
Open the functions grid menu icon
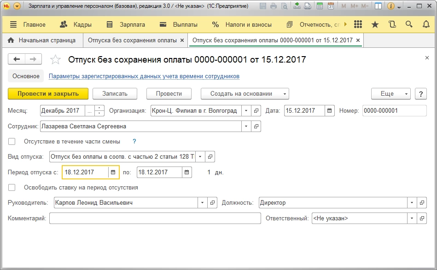point(358,24)
